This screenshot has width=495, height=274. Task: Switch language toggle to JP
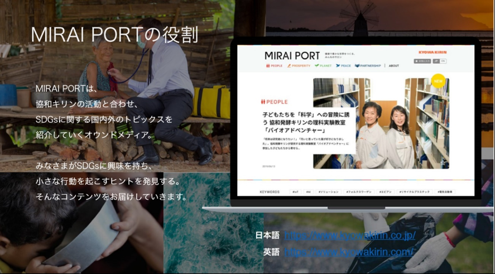[436, 61]
